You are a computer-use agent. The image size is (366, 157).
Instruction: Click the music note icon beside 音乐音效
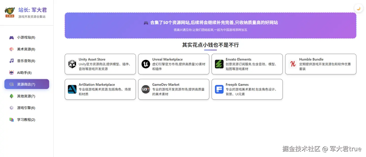pos(11,61)
